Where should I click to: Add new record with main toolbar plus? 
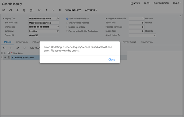(x=17, y=10)
